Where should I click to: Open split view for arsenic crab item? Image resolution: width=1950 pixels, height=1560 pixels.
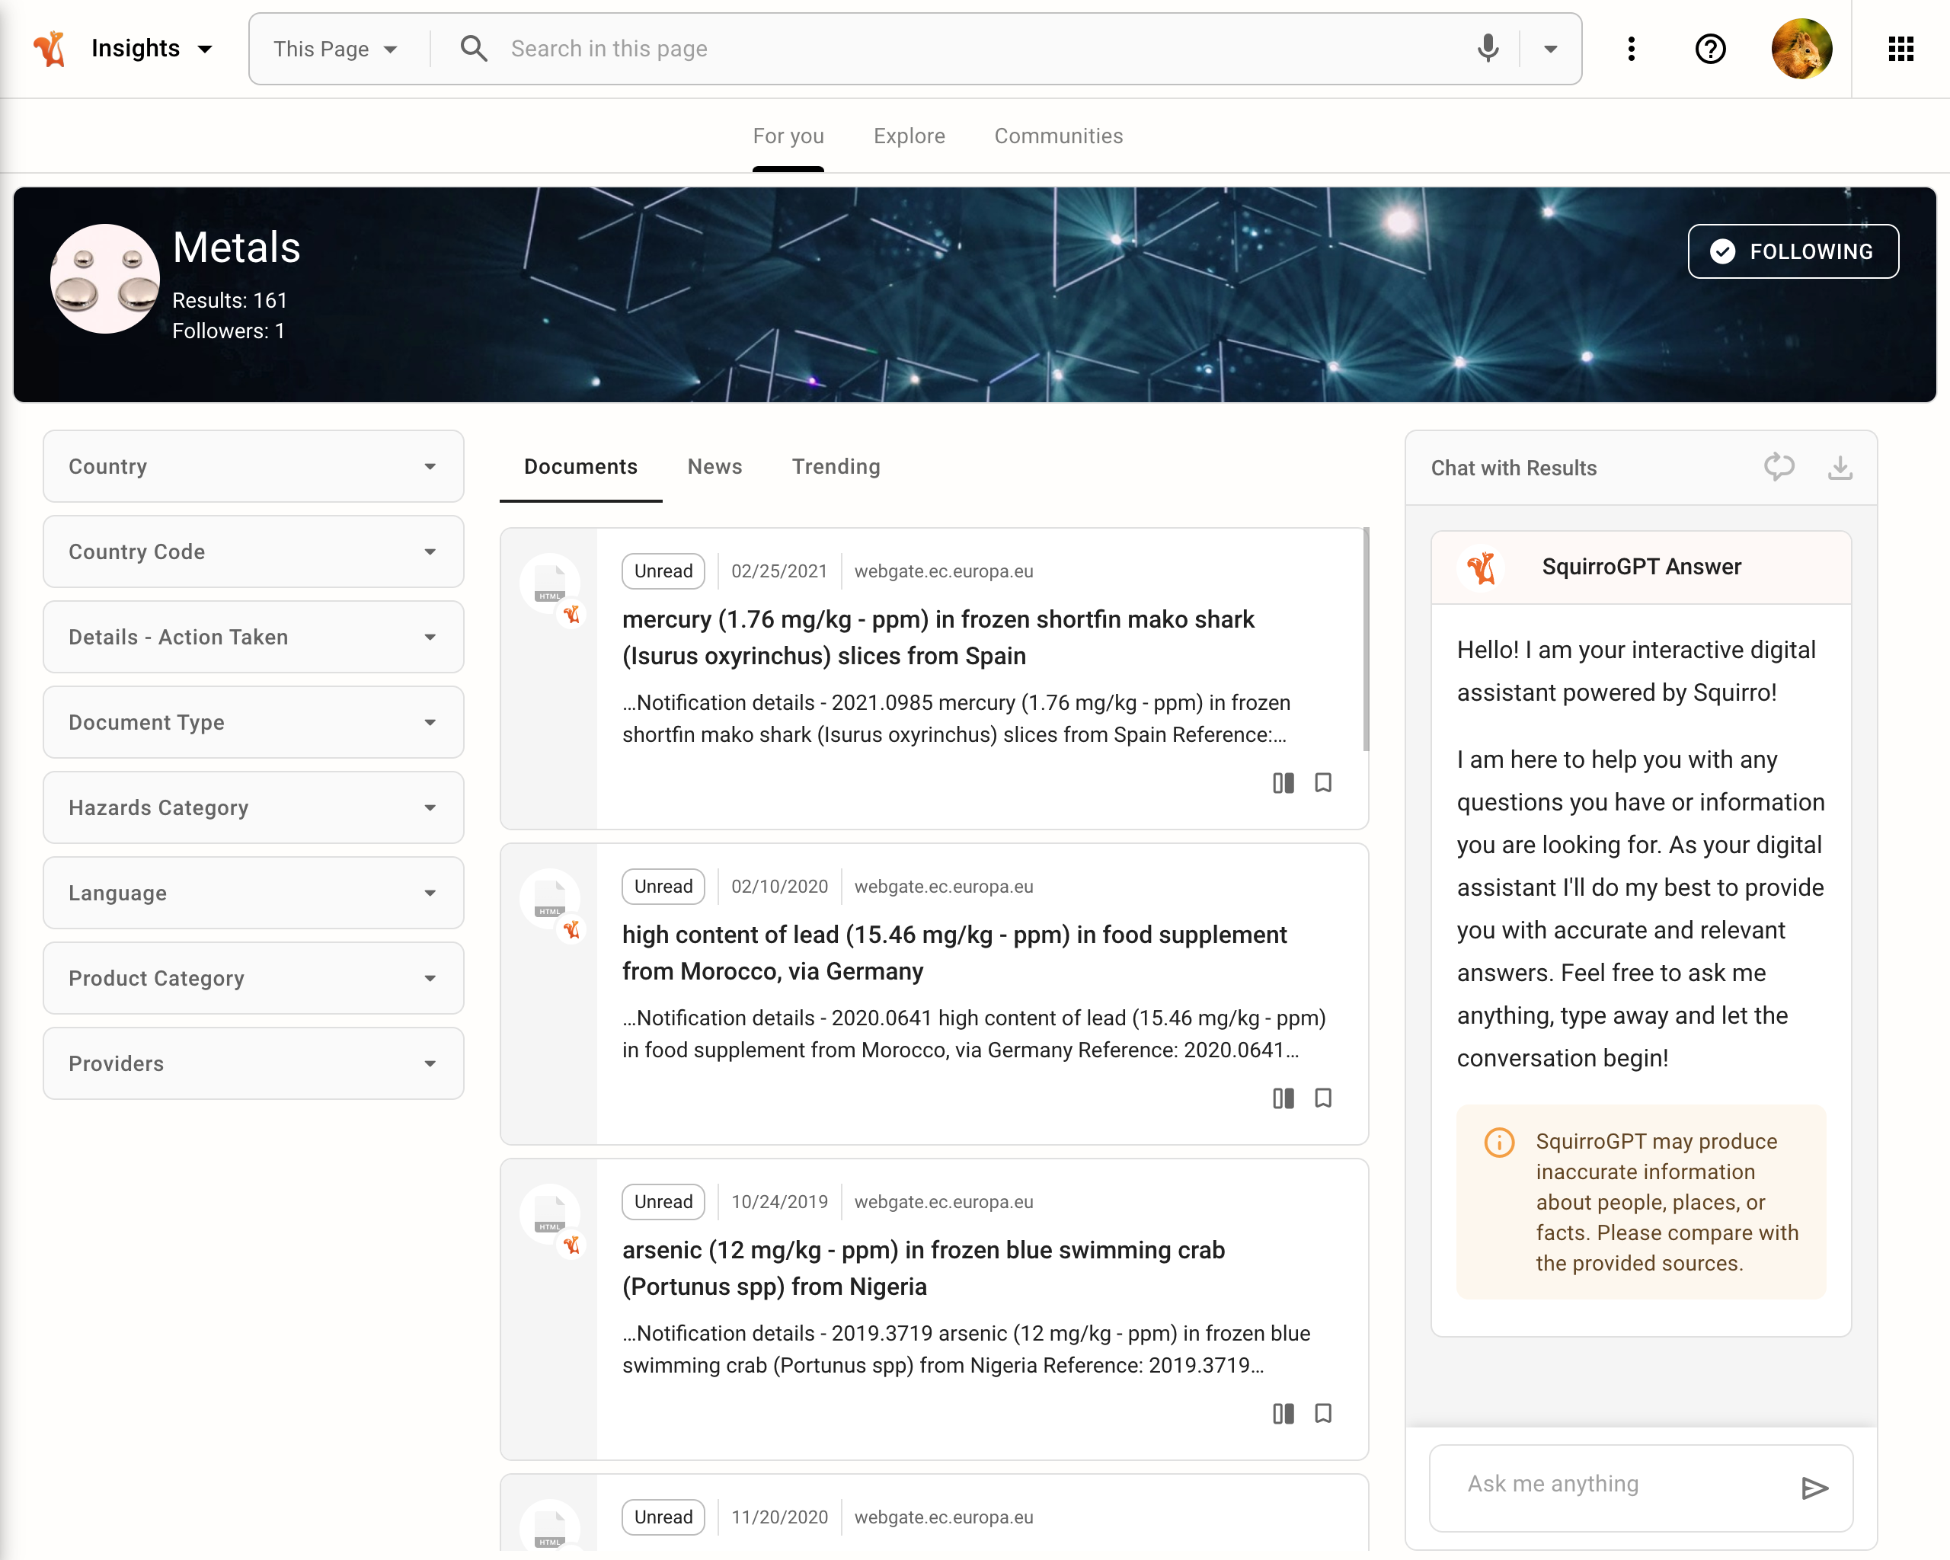1283,1415
